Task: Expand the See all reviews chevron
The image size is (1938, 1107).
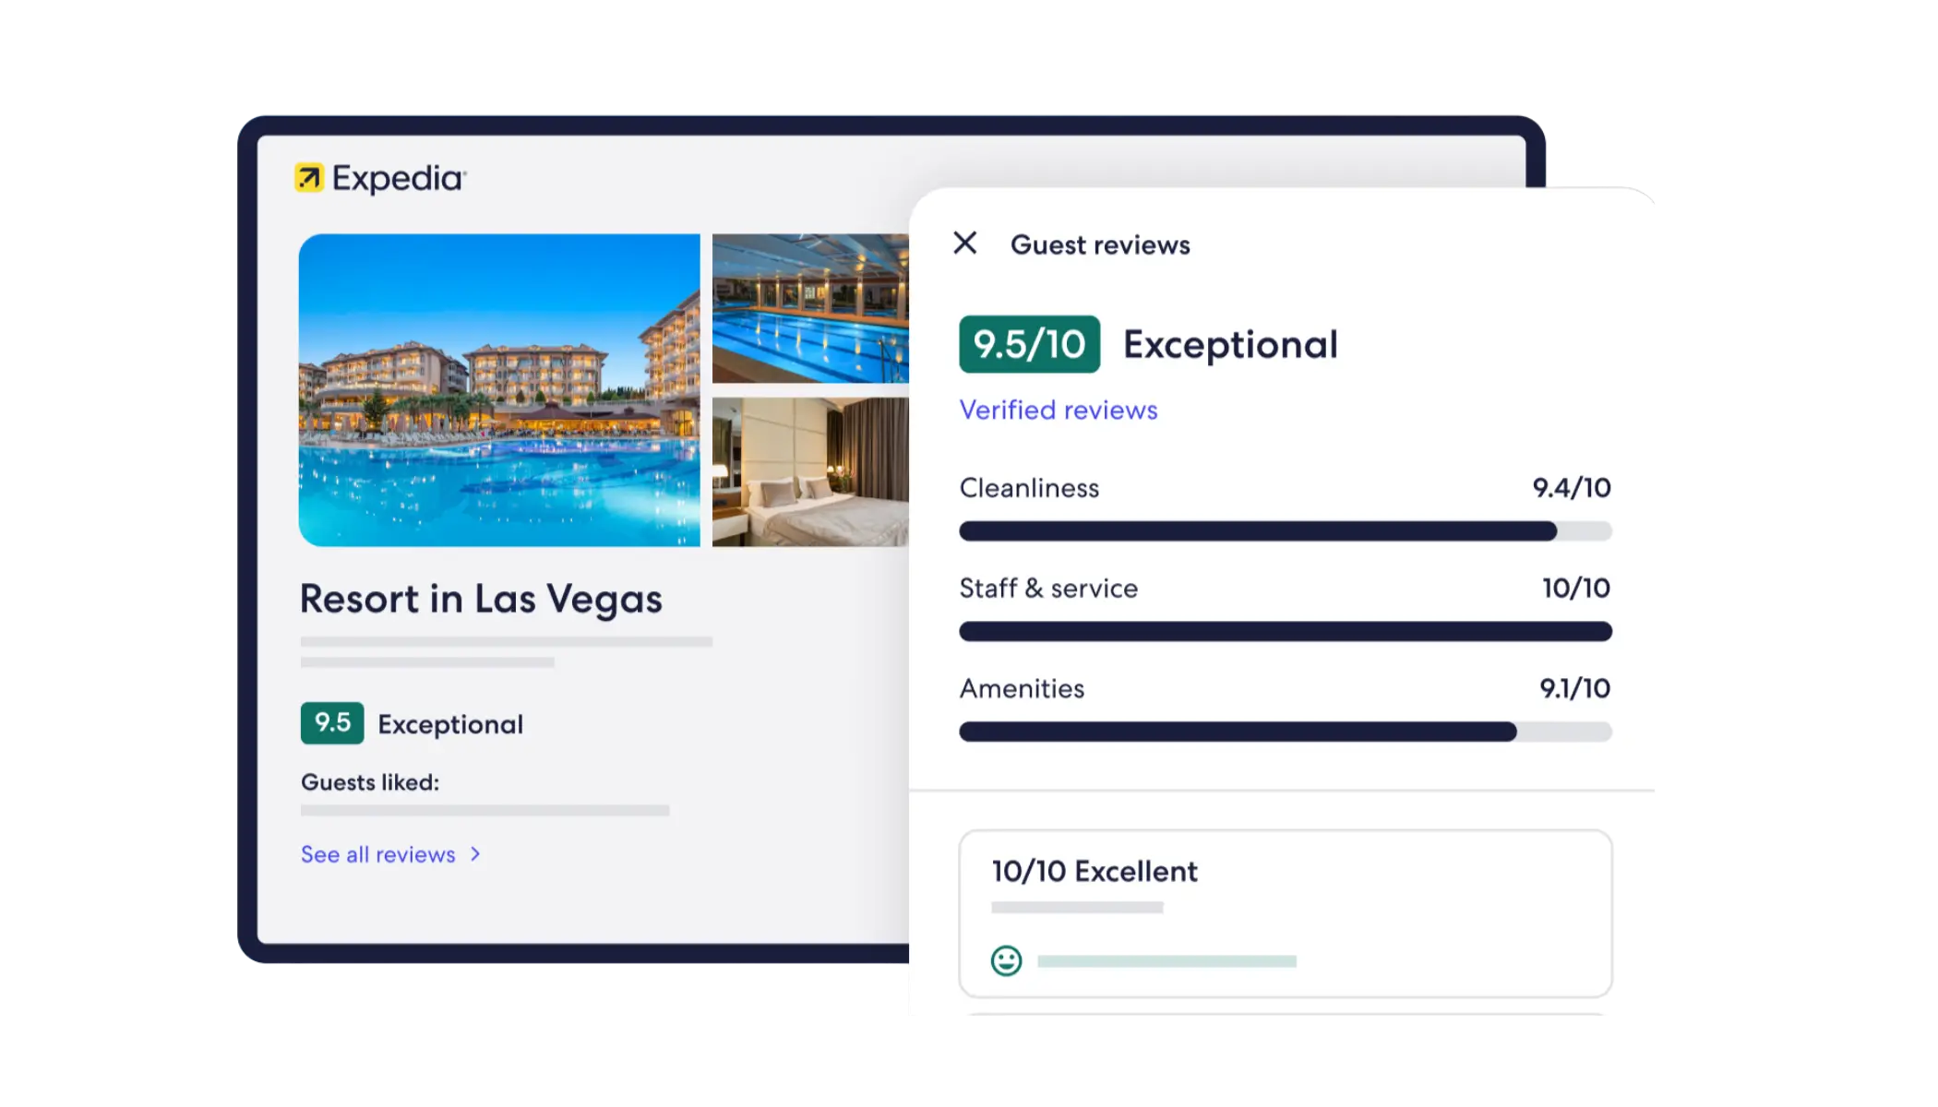Action: pos(474,855)
